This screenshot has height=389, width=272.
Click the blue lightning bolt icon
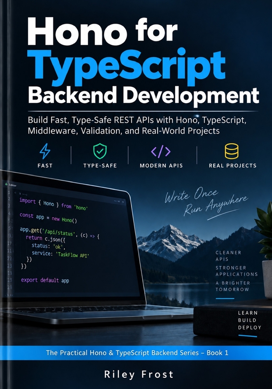tap(45, 151)
